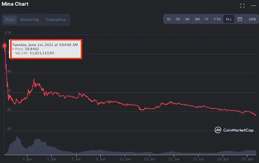259x163 pixels.
Task: Click the Mina Chart heading
Action: point(15,4)
